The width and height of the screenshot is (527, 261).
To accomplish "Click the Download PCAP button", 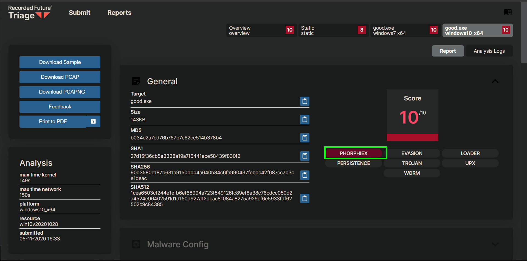I will point(60,77).
